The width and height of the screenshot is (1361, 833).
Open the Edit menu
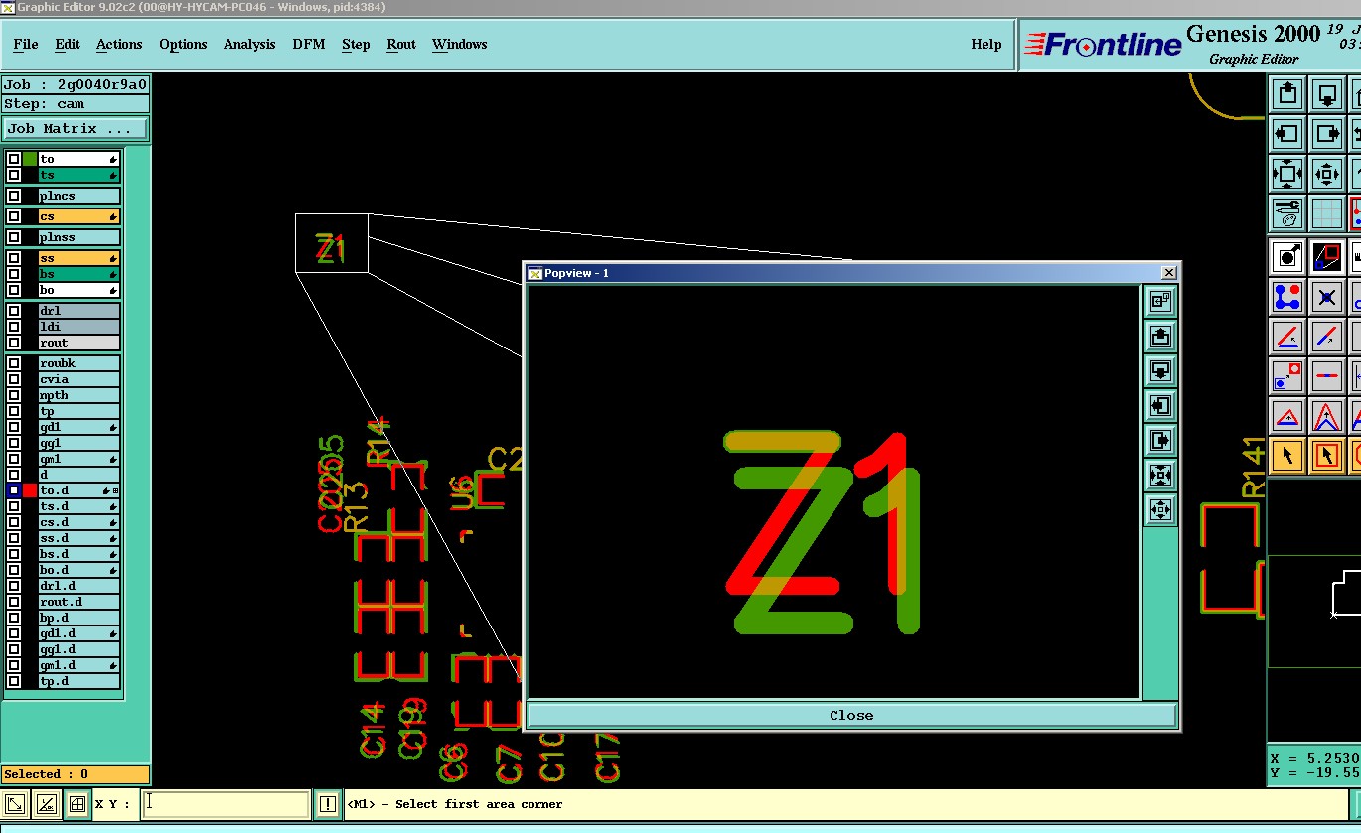click(x=68, y=44)
